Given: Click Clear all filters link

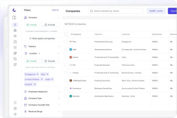Looking at the screenshot, I should [x=55, y=10].
